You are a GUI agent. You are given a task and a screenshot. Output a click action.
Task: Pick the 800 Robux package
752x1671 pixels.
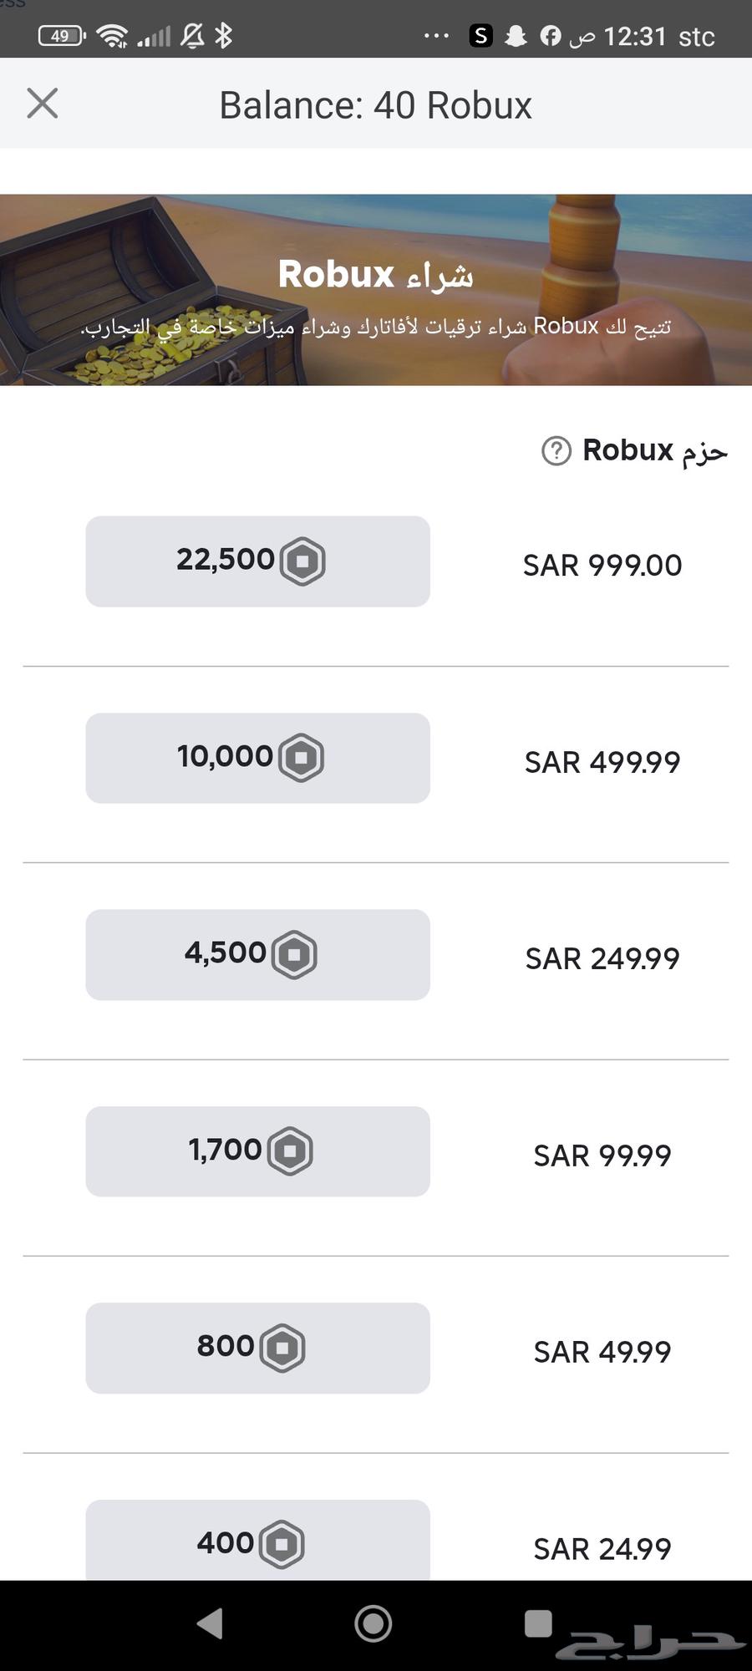[x=257, y=1348]
